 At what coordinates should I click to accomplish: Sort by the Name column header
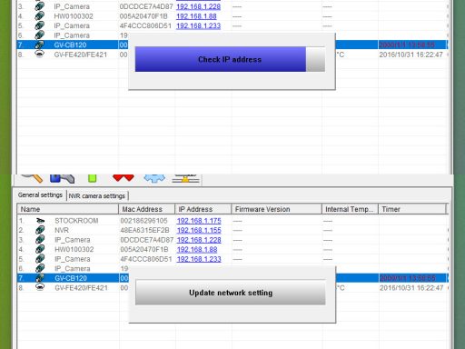pyautogui.click(x=67, y=209)
